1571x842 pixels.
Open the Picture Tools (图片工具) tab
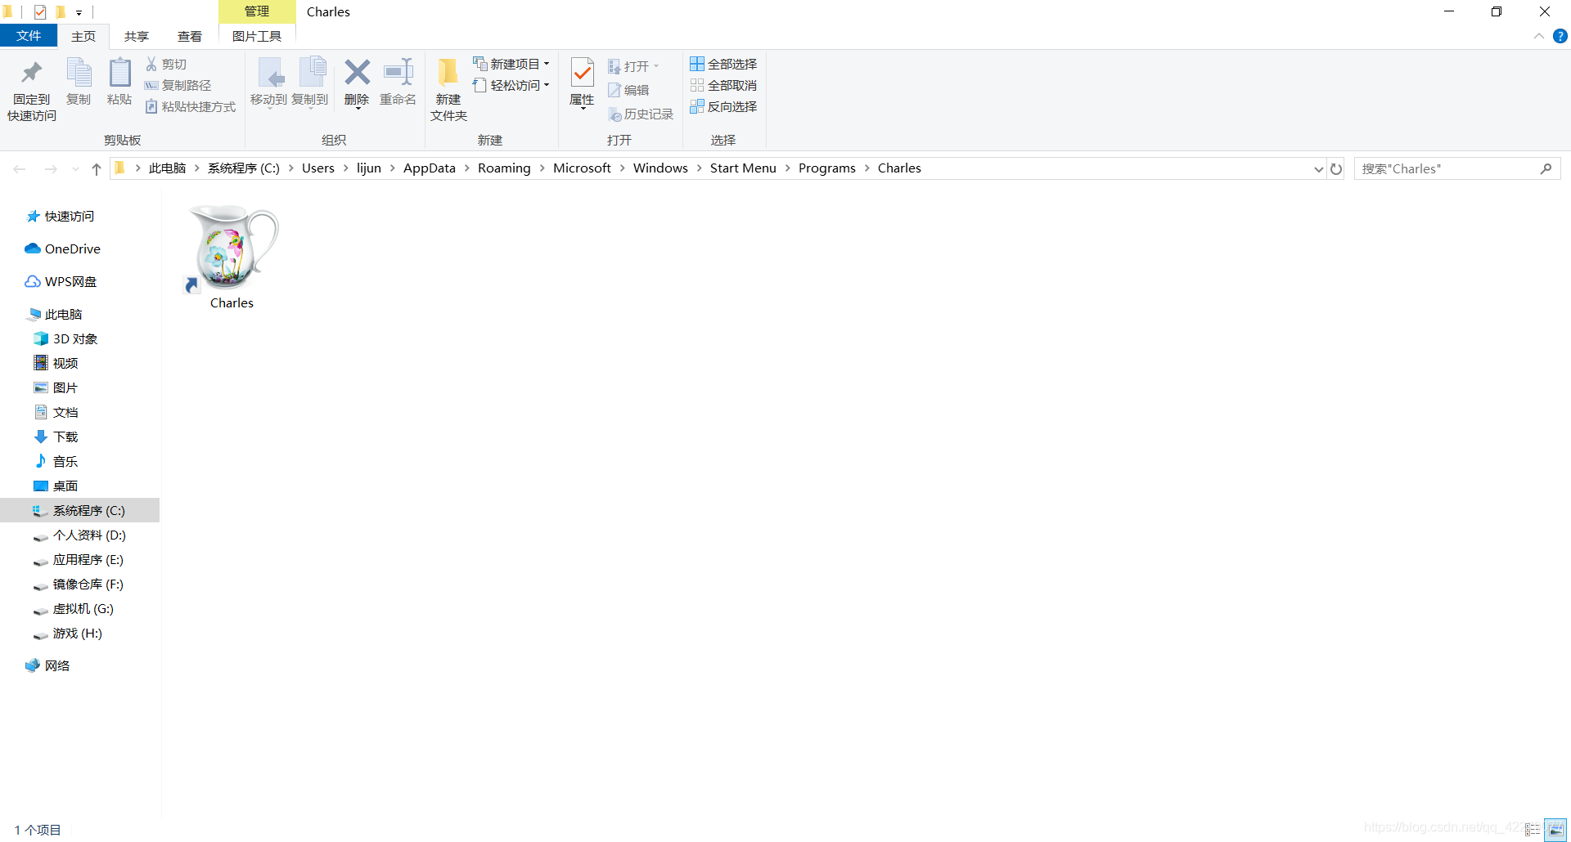point(257,36)
